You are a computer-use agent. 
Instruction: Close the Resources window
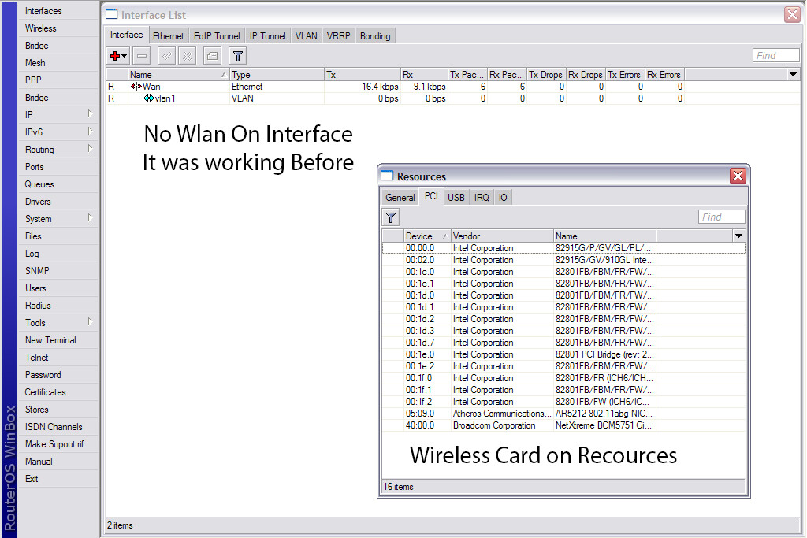click(x=738, y=176)
